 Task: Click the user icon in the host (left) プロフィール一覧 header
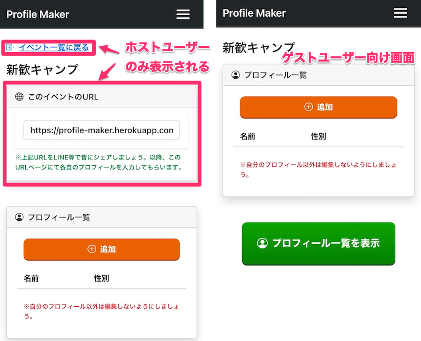[19, 217]
